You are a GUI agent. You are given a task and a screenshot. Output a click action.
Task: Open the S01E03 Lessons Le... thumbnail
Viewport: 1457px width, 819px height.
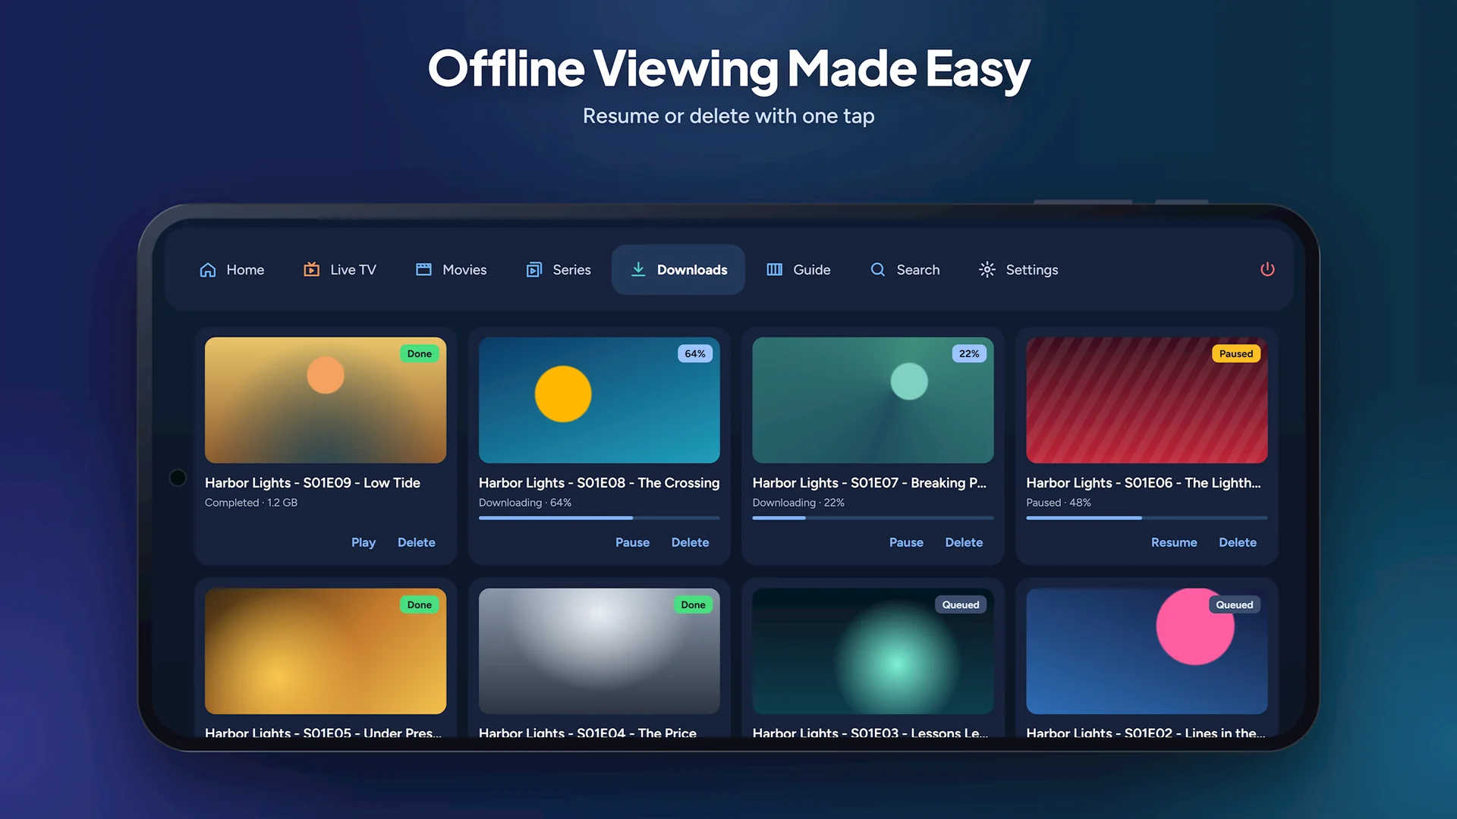point(873,651)
